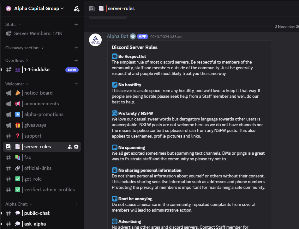Image resolution: width=299 pixels, height=229 pixels.
Task: Open the verified-admin-profiles channel
Action: (42, 190)
